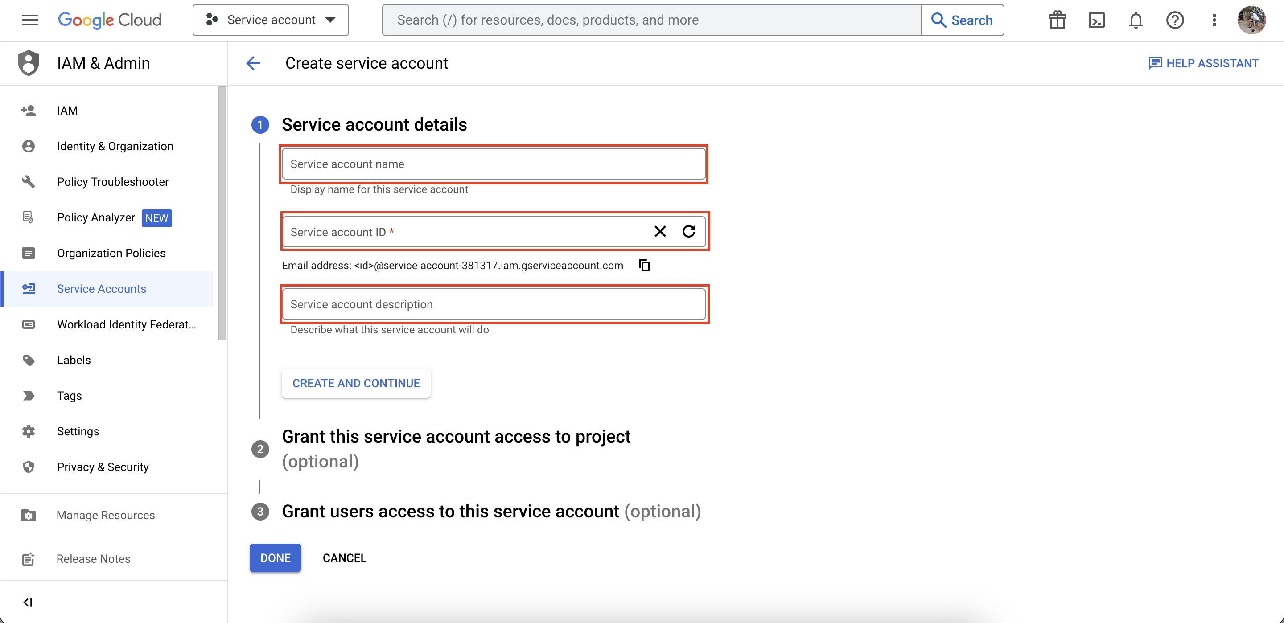This screenshot has width=1284, height=623.
Task: Click the Privacy & Security shield icon
Action: tap(29, 467)
